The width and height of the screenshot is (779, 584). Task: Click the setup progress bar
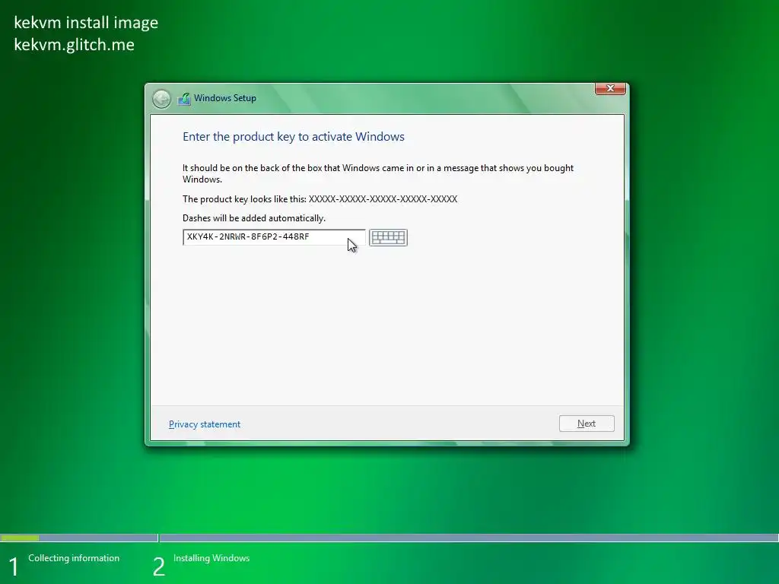pyautogui.click(x=389, y=538)
